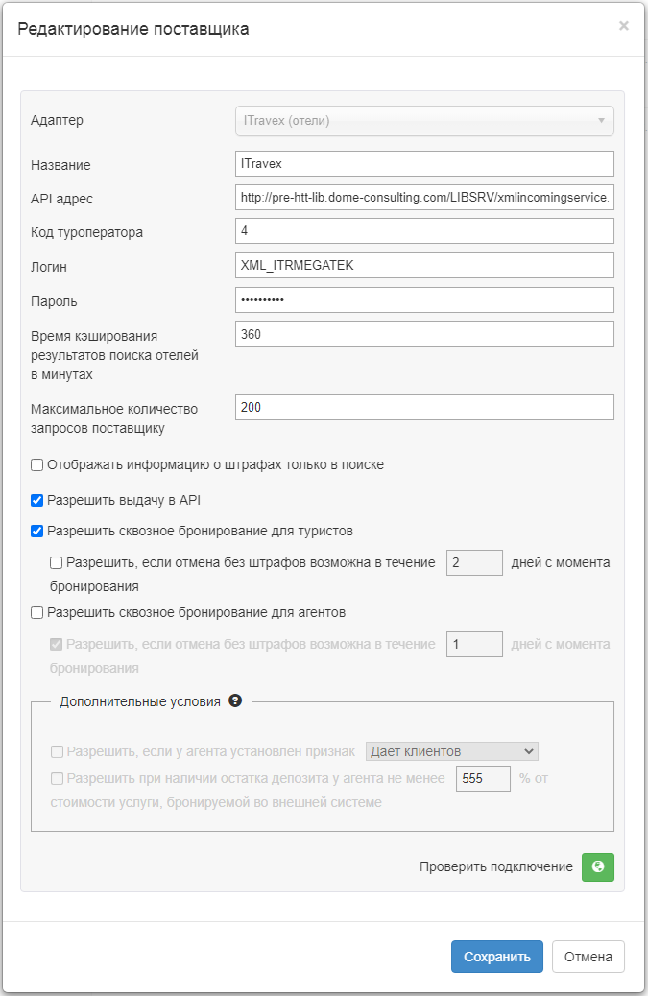Screen dimensions: 648x996
Task: Uncheck "Разрешить выдачу в API" checkbox
Action: pos(37,500)
